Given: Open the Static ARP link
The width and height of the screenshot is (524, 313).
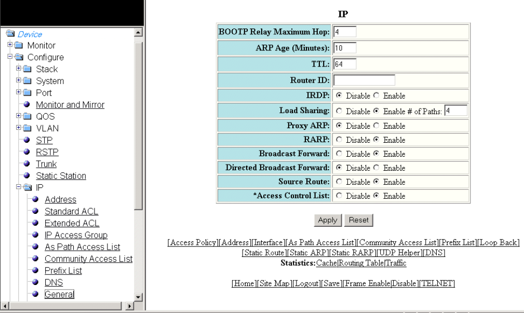Looking at the screenshot, I should point(308,253).
